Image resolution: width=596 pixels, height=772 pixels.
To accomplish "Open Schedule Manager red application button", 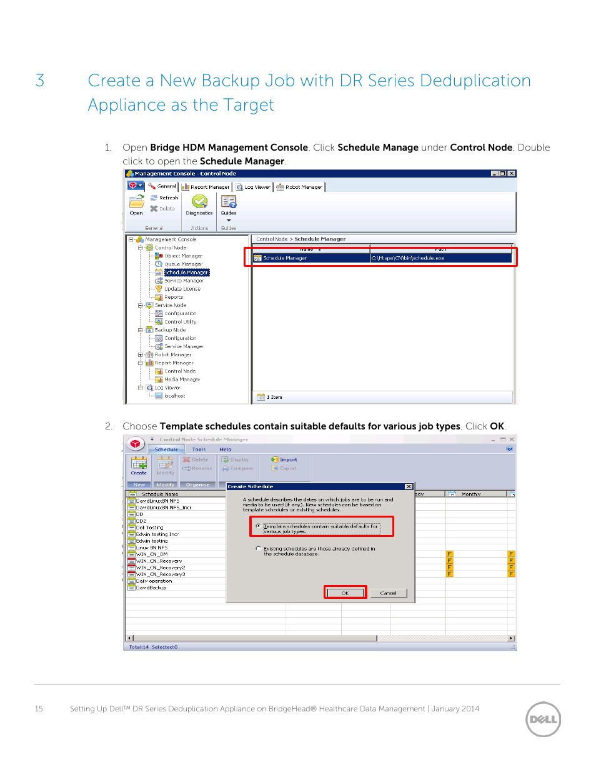I will click(136, 444).
